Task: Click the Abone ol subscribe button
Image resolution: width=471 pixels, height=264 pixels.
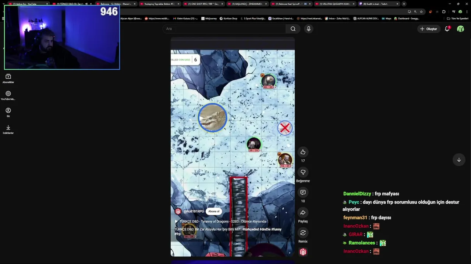Action: [214, 211]
